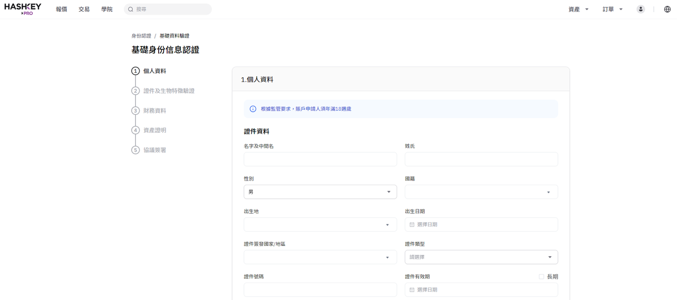The height and width of the screenshot is (300, 677).
Task: Click the 證件資料 heading
Action: point(257,131)
